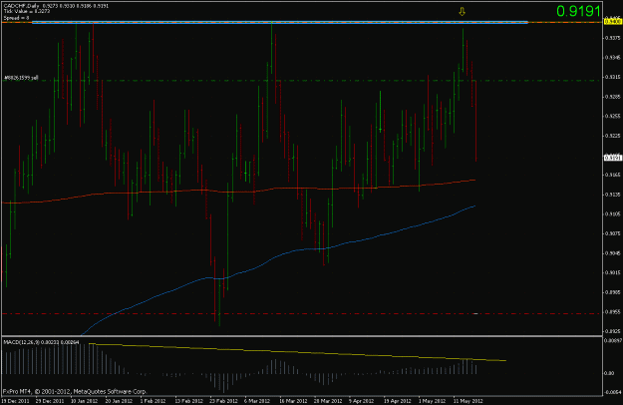Click the 'Spread = 8' label
Image resolution: width=623 pixels, height=405 pixels.
click(16, 18)
